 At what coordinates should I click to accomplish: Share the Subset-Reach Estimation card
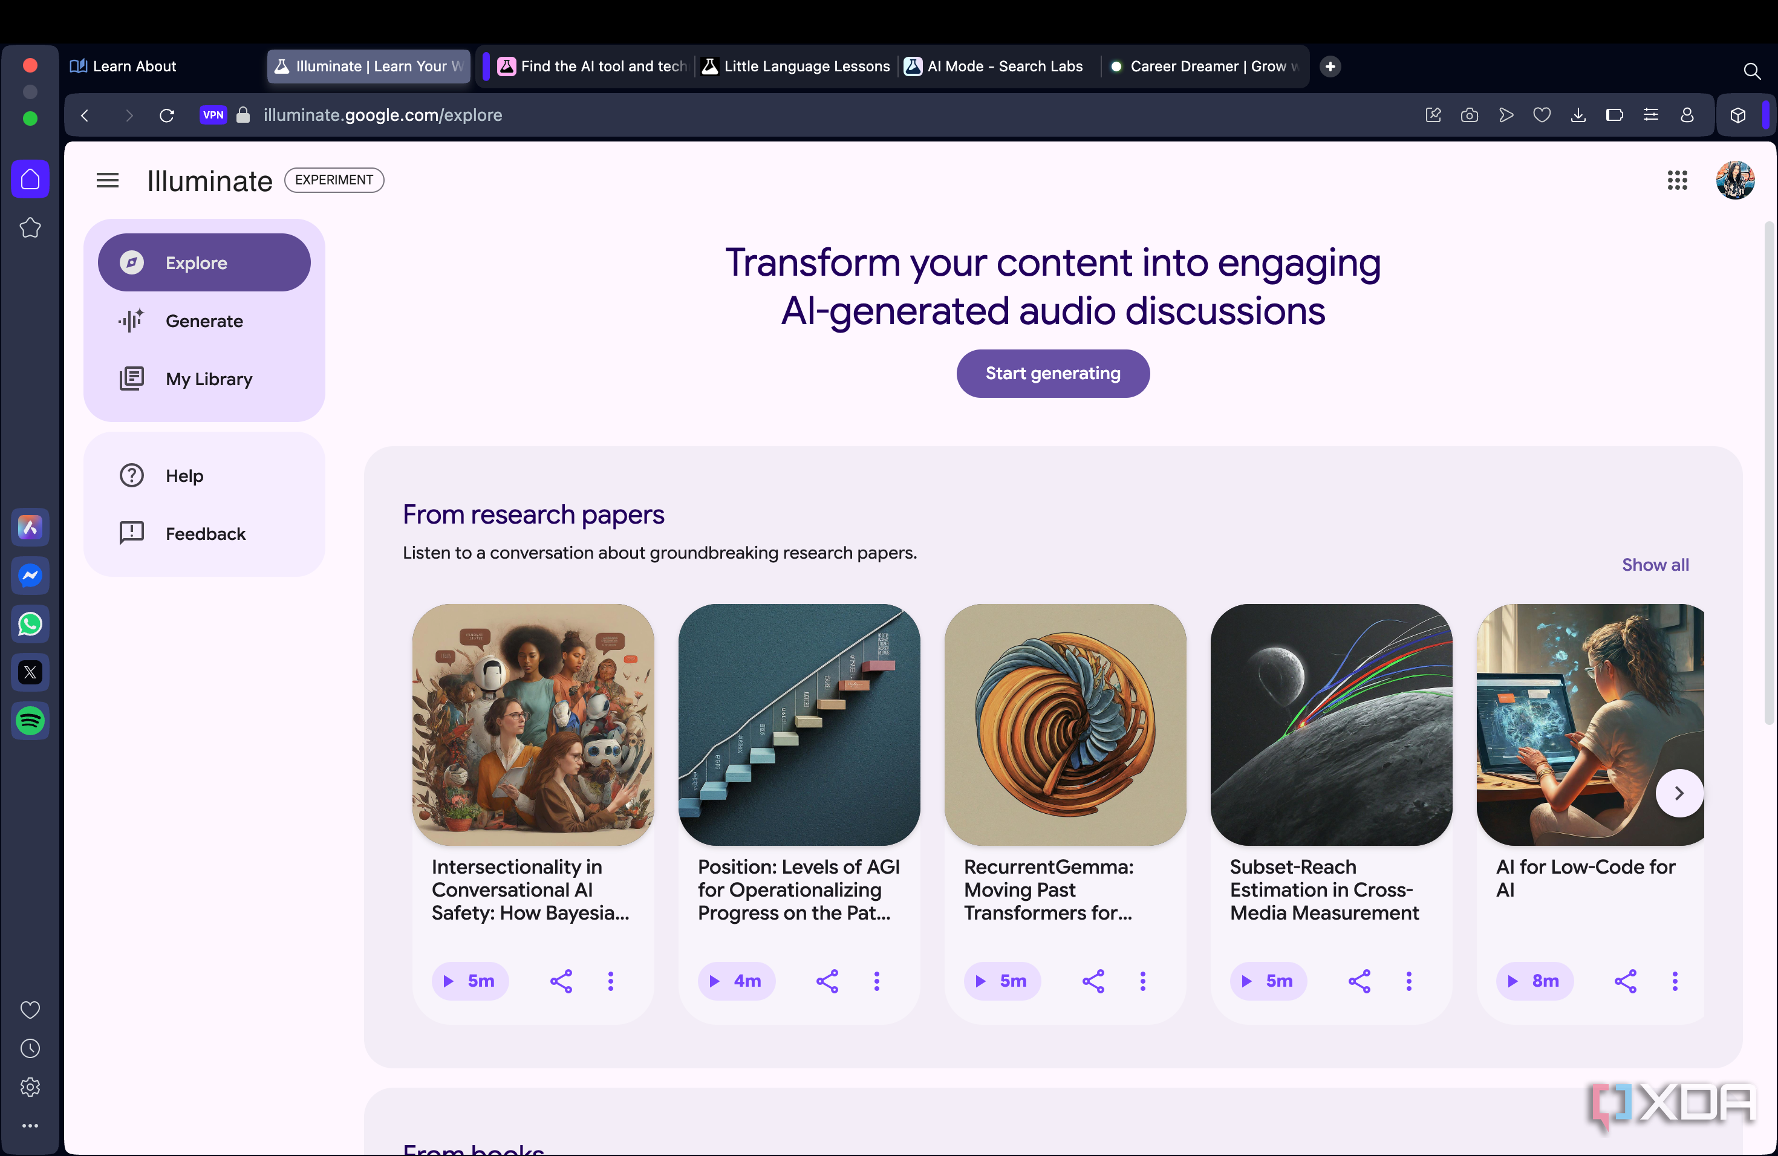1359,981
